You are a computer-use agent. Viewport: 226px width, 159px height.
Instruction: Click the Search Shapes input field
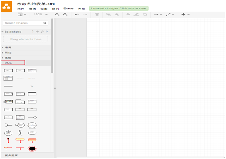point(26,23)
